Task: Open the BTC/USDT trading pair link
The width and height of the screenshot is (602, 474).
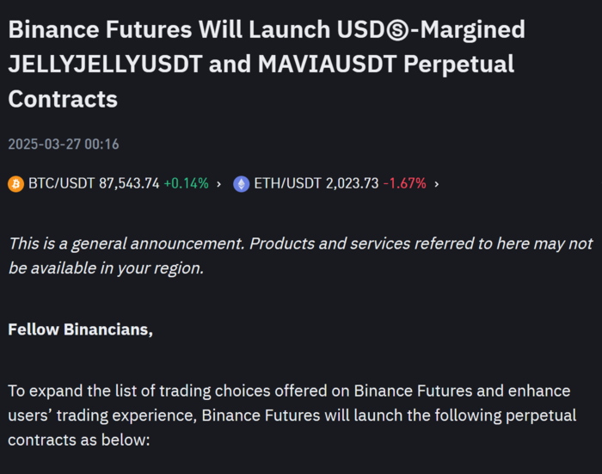Action: (61, 183)
